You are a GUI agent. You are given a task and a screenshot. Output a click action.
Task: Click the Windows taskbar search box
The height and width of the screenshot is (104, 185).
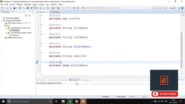29,101
